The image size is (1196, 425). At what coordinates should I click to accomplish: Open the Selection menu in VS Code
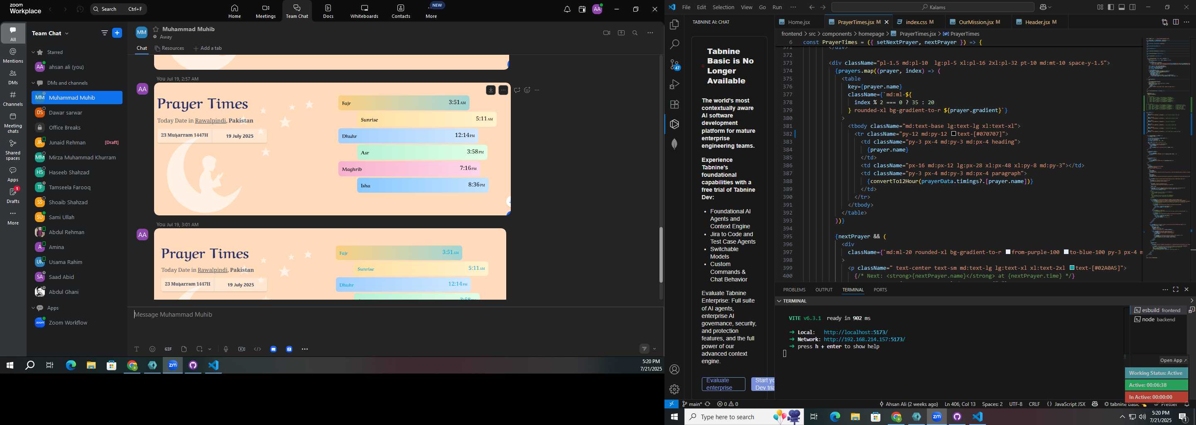pyautogui.click(x=723, y=7)
